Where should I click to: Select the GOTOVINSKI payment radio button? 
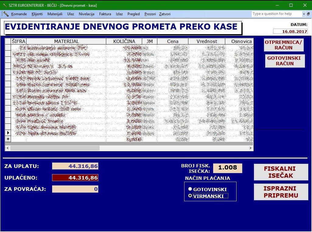[x=190, y=189]
